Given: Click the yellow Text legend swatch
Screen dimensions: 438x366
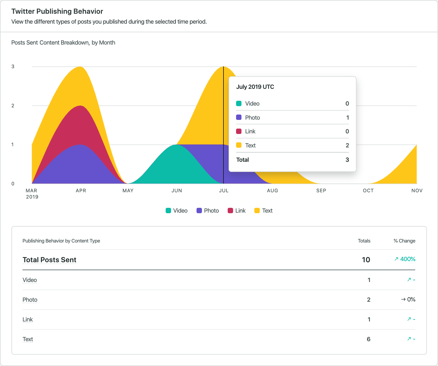Looking at the screenshot, I should point(257,211).
